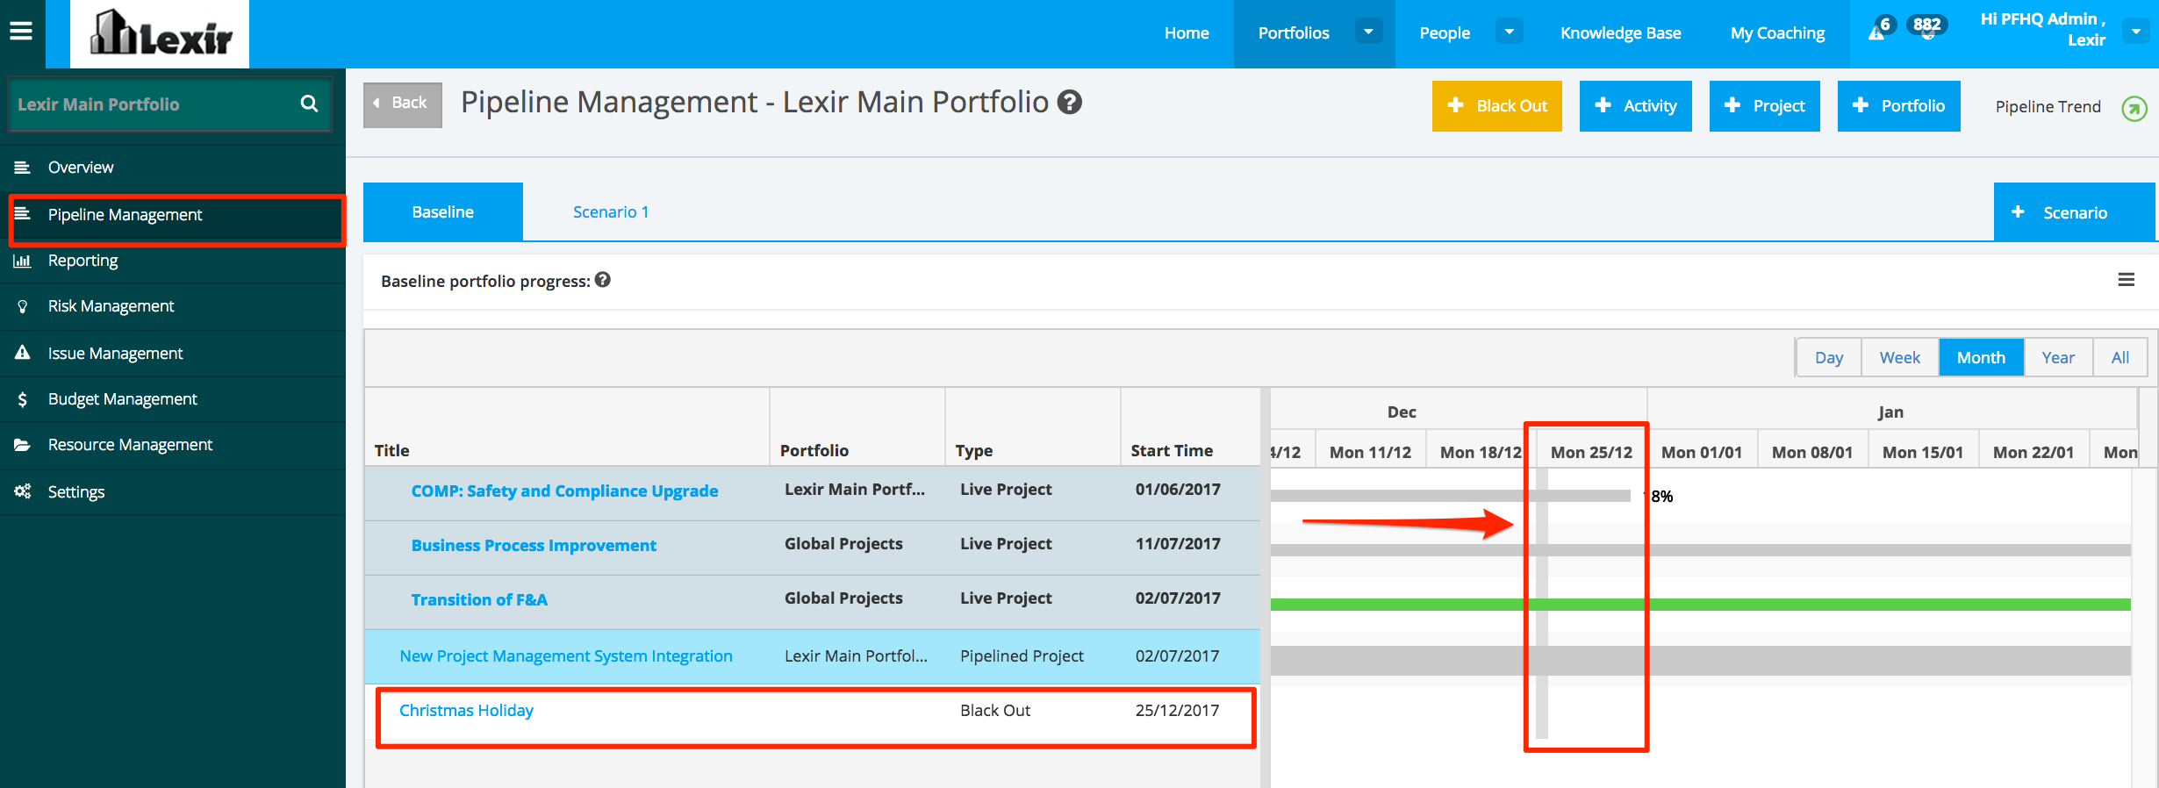Open the 882 notifications badge
This screenshot has height=788, width=2159.
point(1926,25)
